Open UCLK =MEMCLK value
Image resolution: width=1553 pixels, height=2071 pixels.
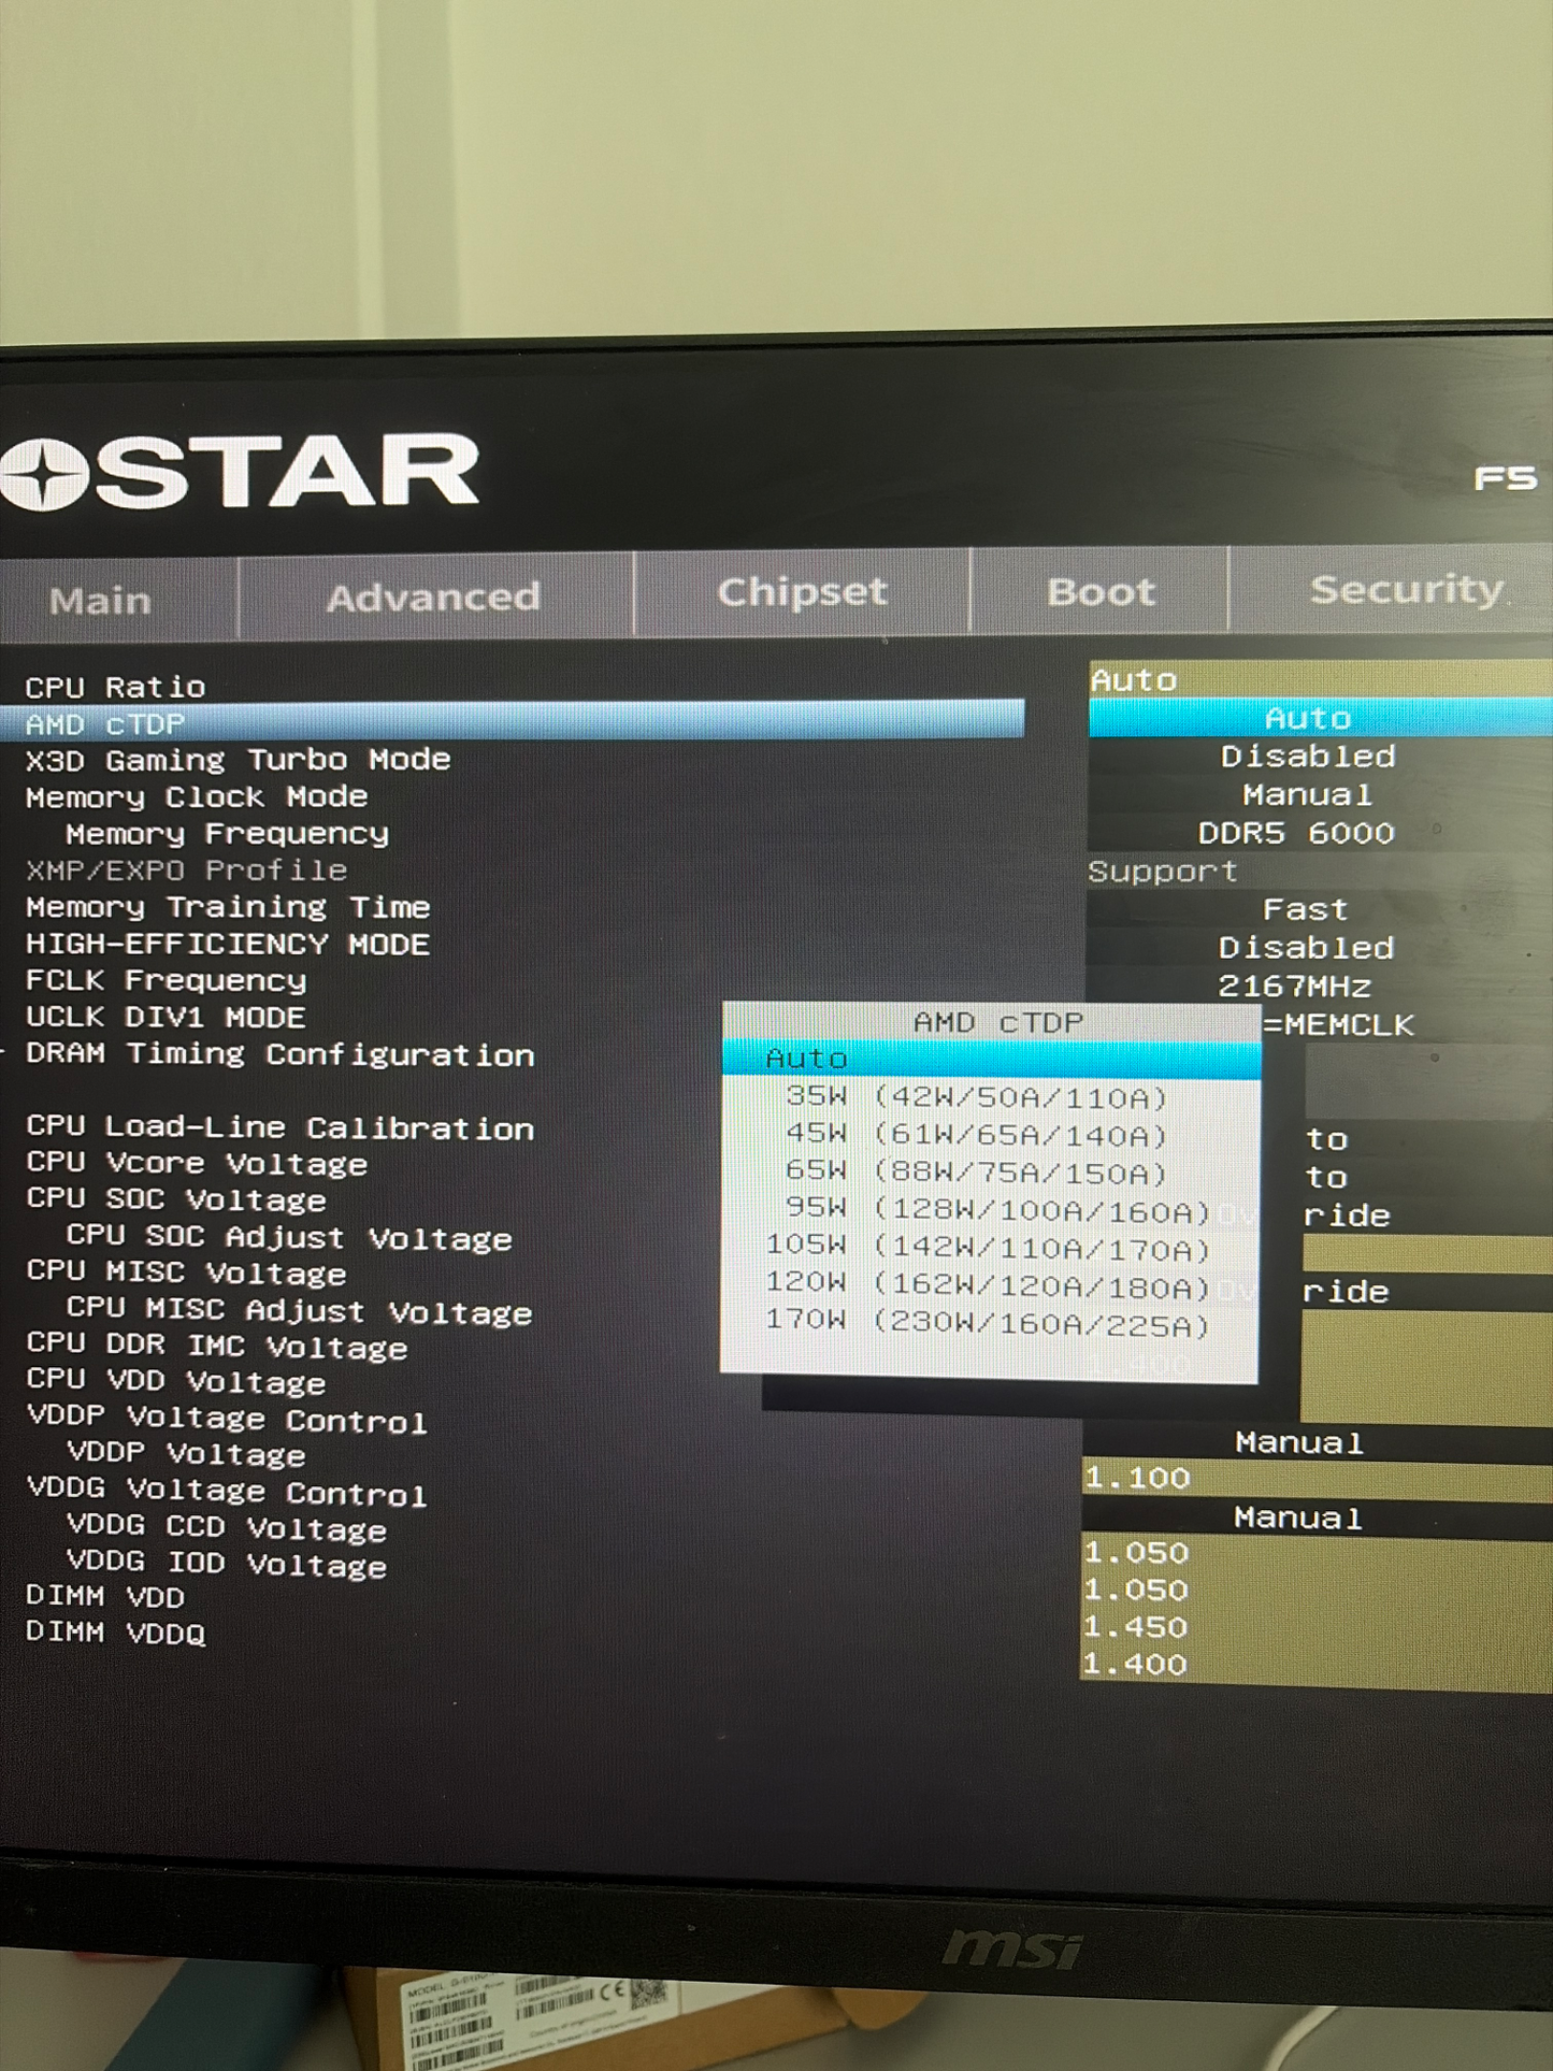1337,1025
